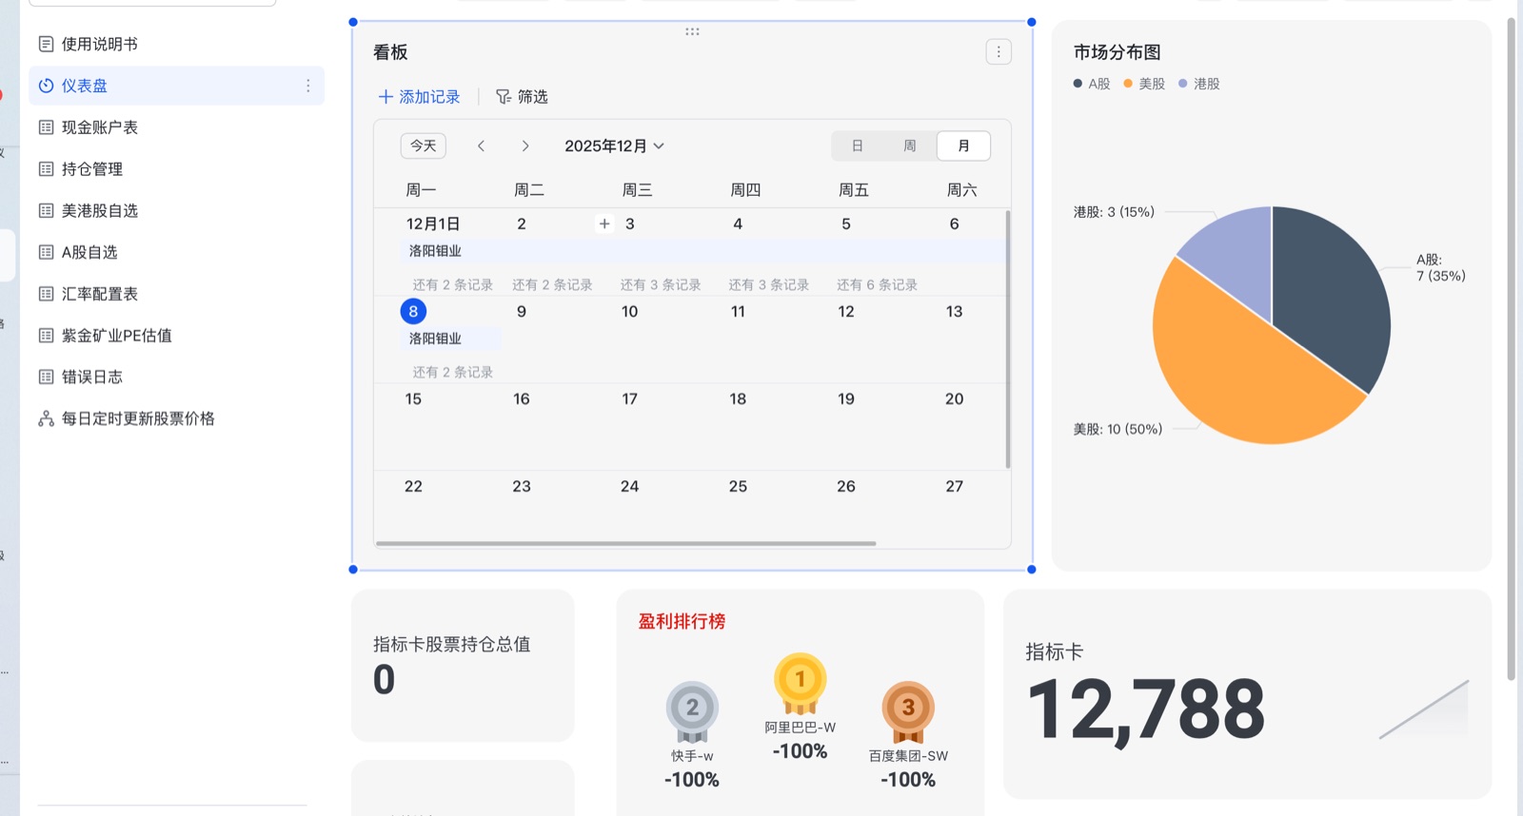The image size is (1523, 816).
Task: Switch calendar to 日 view
Action: click(857, 146)
